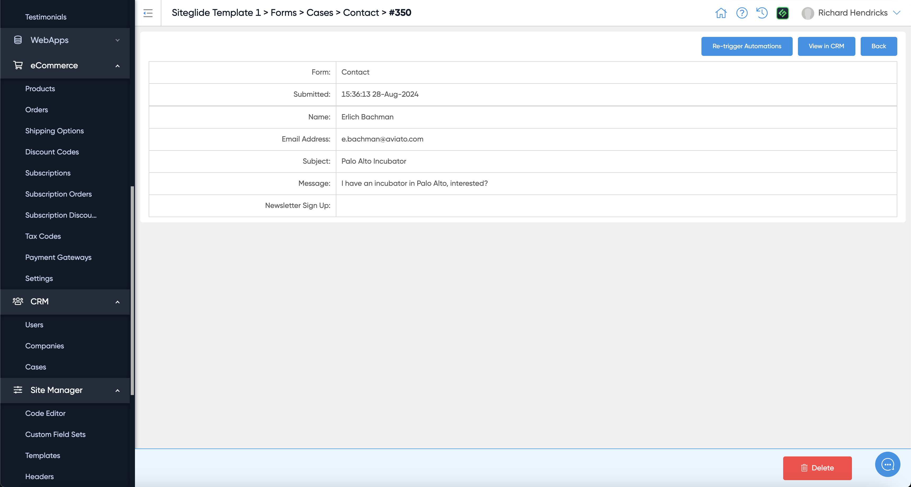Click the eCommerce cart icon
Viewport: 911px width, 487px height.
pyautogui.click(x=18, y=65)
